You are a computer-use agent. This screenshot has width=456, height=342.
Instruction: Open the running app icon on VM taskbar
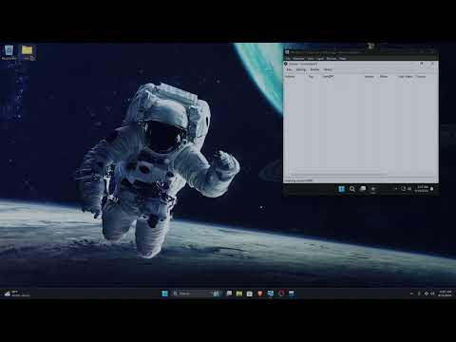click(x=373, y=189)
